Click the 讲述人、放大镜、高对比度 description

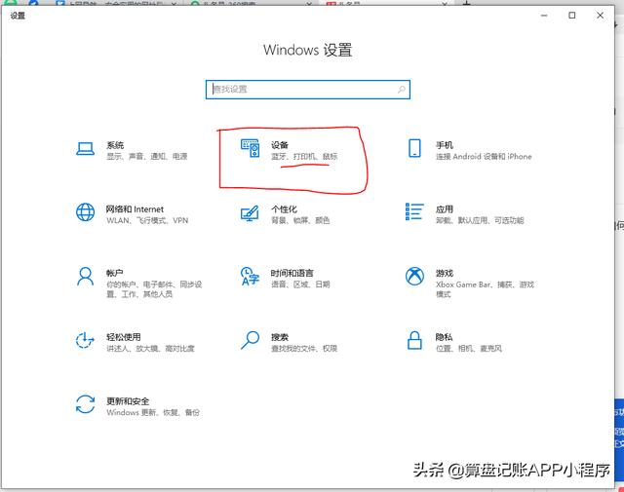(150, 349)
